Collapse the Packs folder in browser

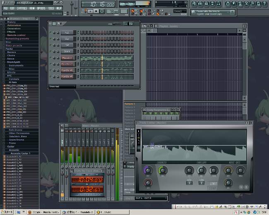tap(9, 49)
